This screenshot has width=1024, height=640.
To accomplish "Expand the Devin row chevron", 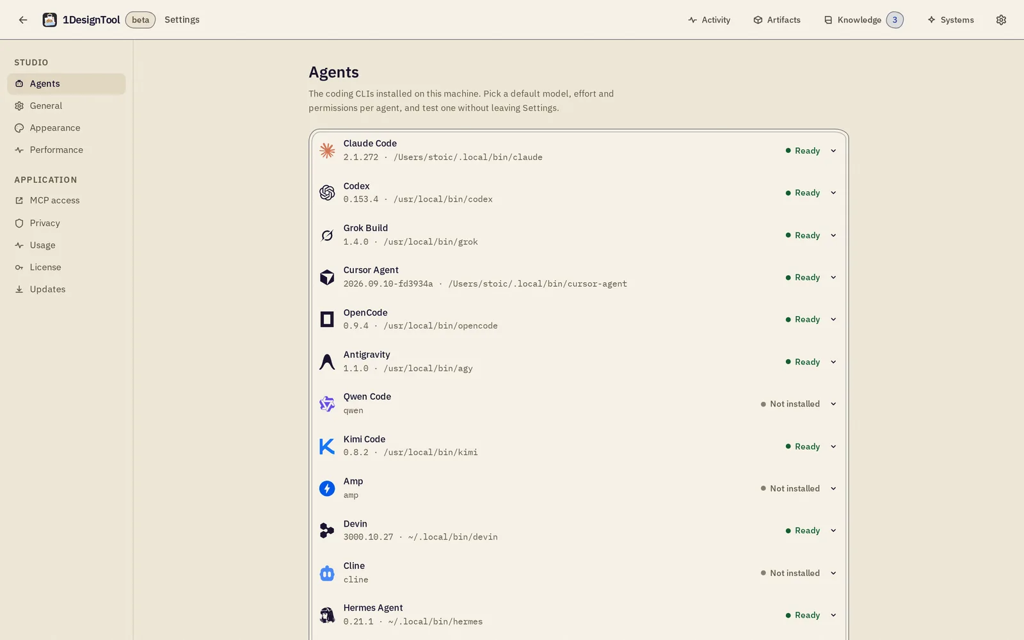I will [x=833, y=531].
